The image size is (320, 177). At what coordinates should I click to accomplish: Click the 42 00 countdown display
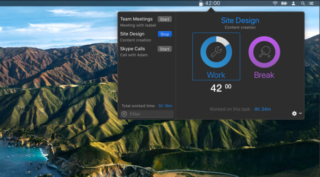pos(221,88)
